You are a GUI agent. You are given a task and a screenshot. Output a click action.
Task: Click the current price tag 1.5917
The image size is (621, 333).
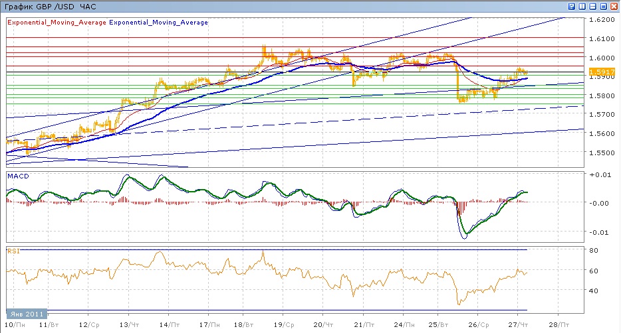(602, 72)
